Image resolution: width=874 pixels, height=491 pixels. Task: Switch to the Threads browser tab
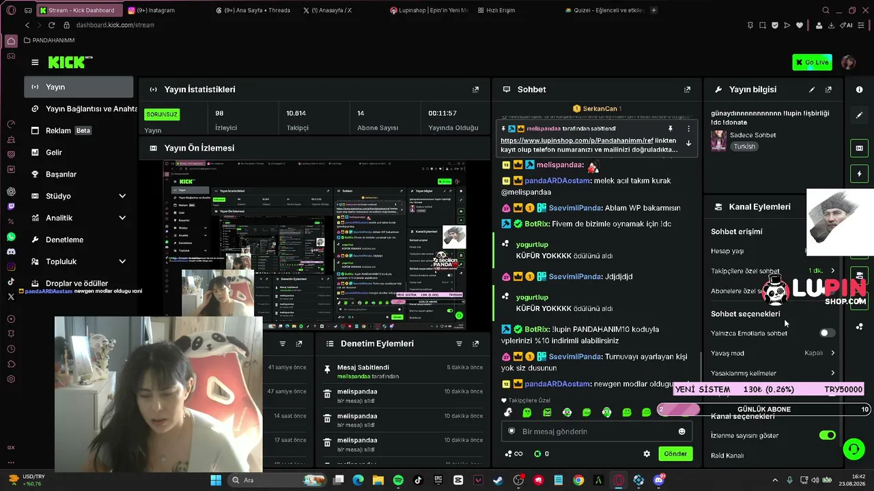tap(253, 10)
